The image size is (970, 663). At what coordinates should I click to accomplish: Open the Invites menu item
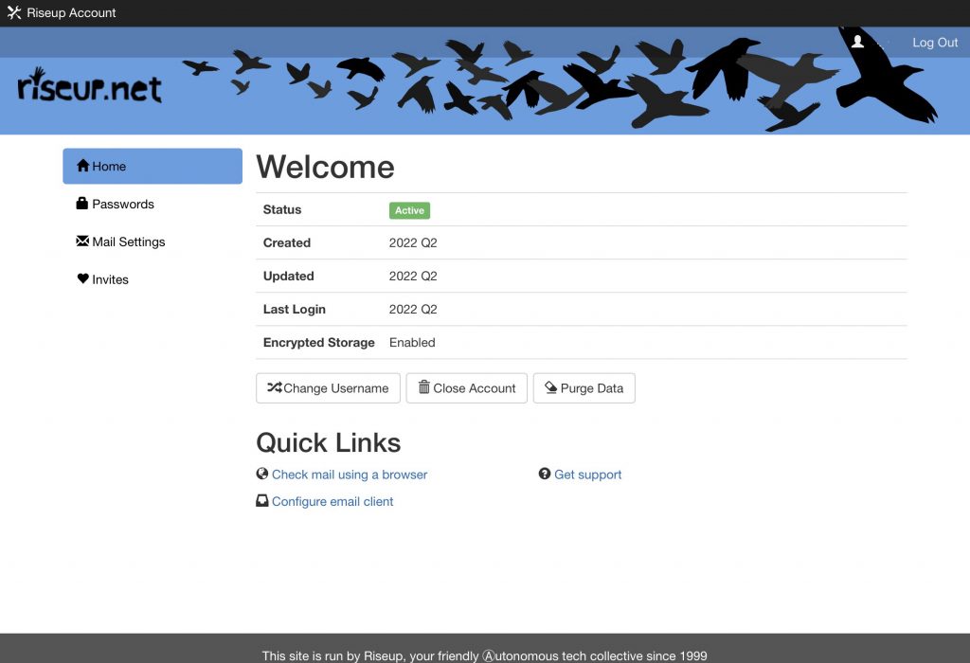click(x=110, y=279)
